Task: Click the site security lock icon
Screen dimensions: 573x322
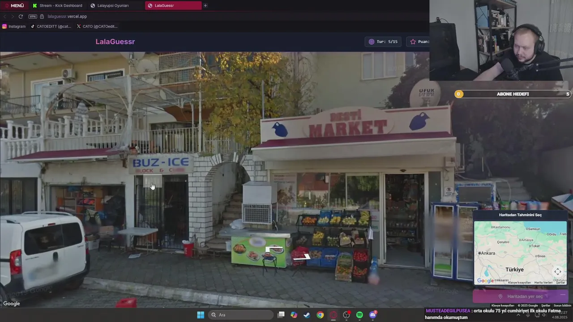Action: pos(42,17)
